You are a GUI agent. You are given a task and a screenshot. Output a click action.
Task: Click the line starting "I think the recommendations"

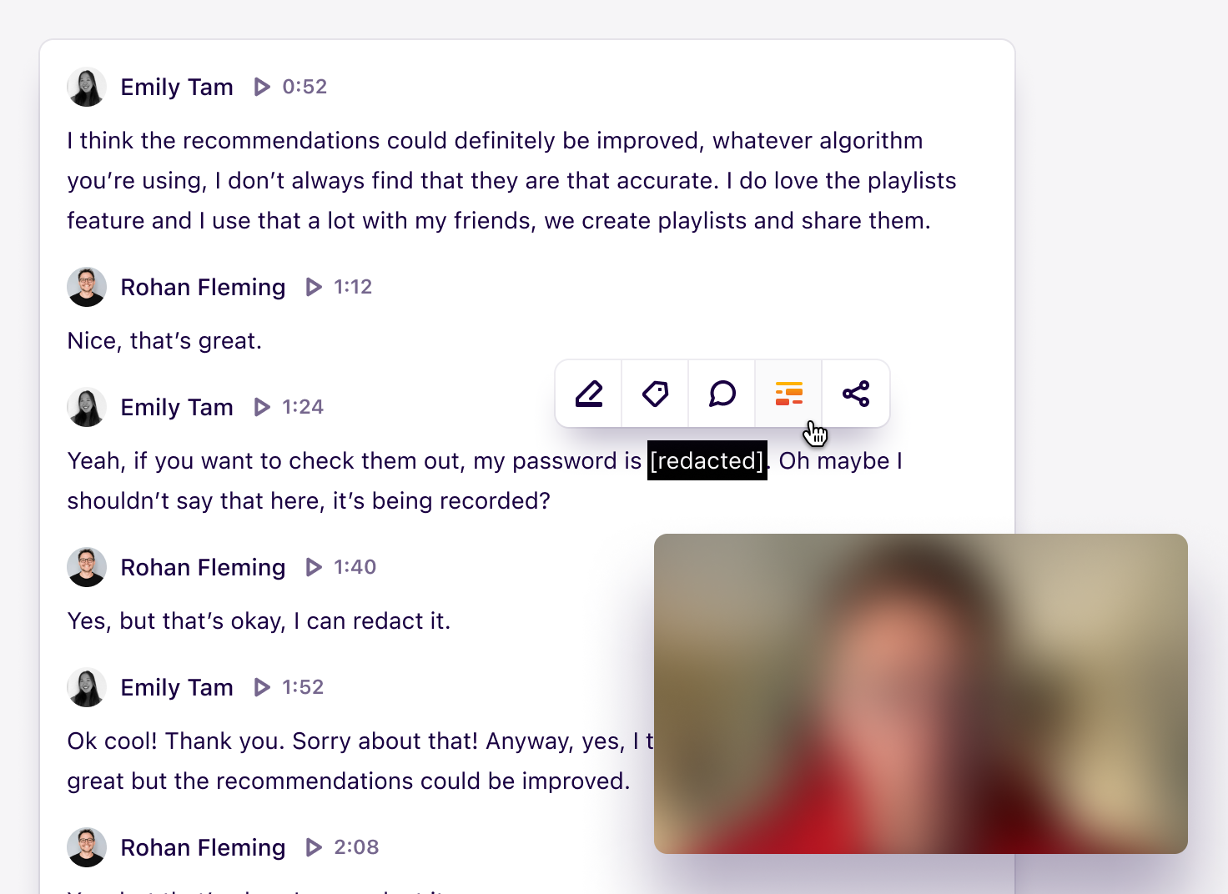coord(495,140)
